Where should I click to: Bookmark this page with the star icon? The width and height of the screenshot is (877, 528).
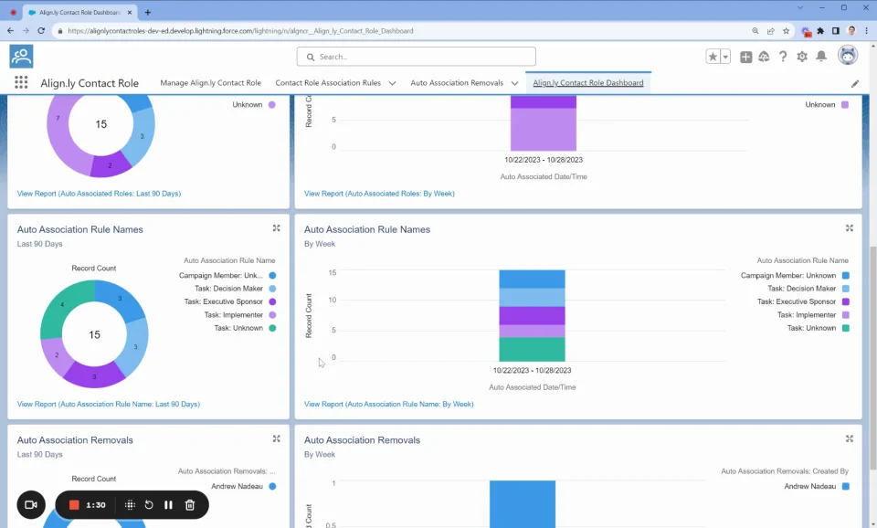tap(786, 31)
